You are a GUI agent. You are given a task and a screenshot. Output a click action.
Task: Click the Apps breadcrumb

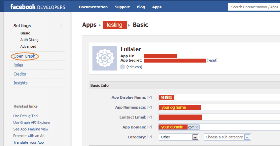89,25
